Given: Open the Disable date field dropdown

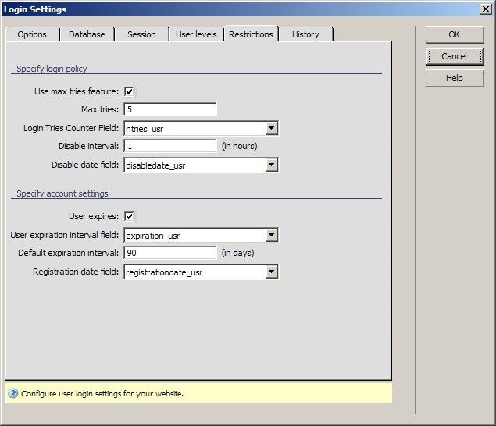Looking at the screenshot, I should point(271,165).
